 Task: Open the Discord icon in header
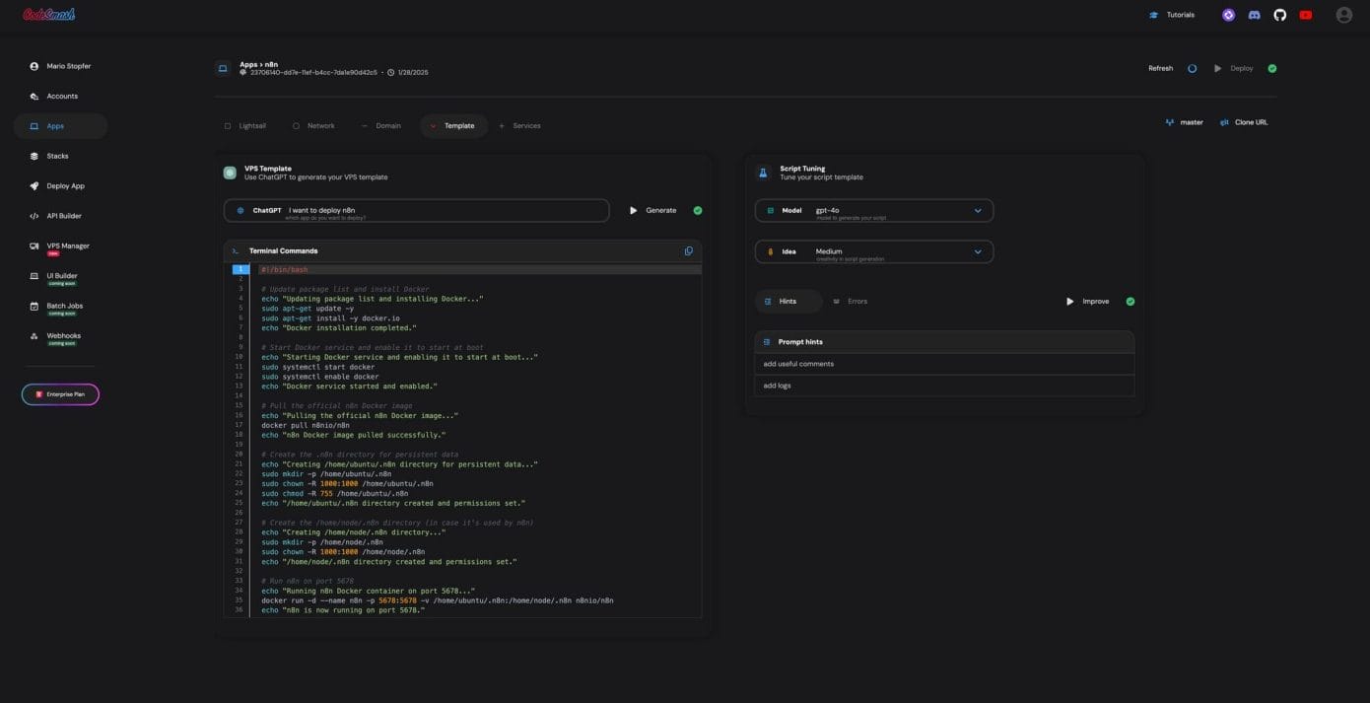click(x=1254, y=15)
